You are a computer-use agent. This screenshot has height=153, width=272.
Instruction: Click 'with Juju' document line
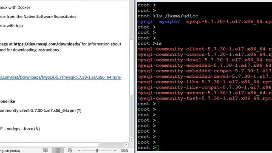click(x=11, y=26)
